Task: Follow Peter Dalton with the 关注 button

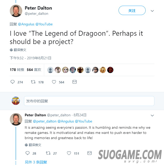Action: click(x=132, y=10)
